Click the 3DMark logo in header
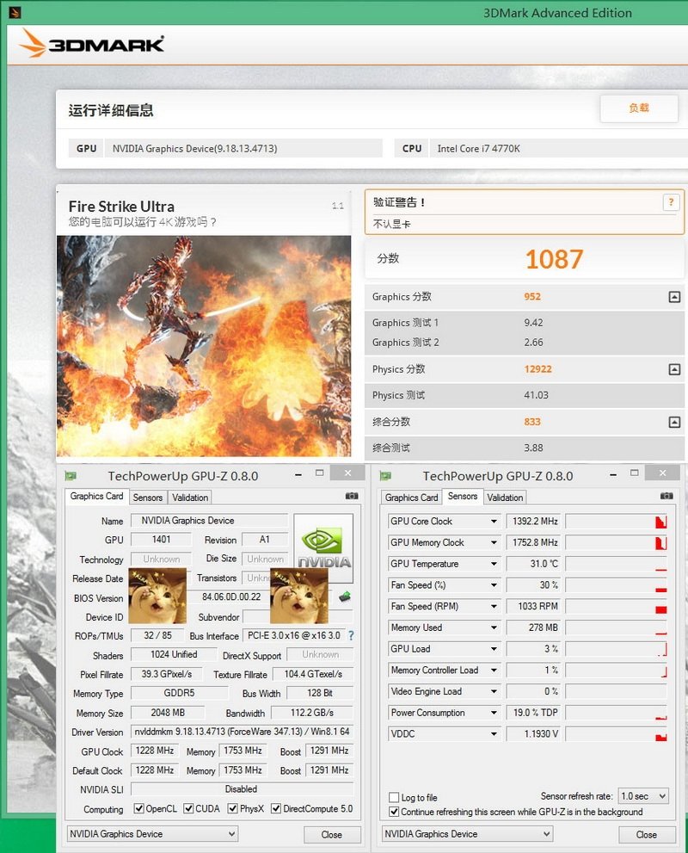Image resolution: width=688 pixels, height=853 pixels. pyautogui.click(x=91, y=44)
